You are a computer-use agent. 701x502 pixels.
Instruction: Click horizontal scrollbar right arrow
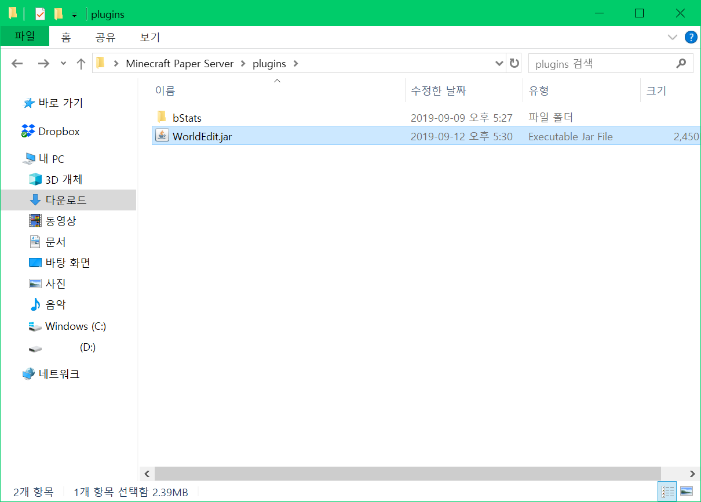(x=693, y=474)
